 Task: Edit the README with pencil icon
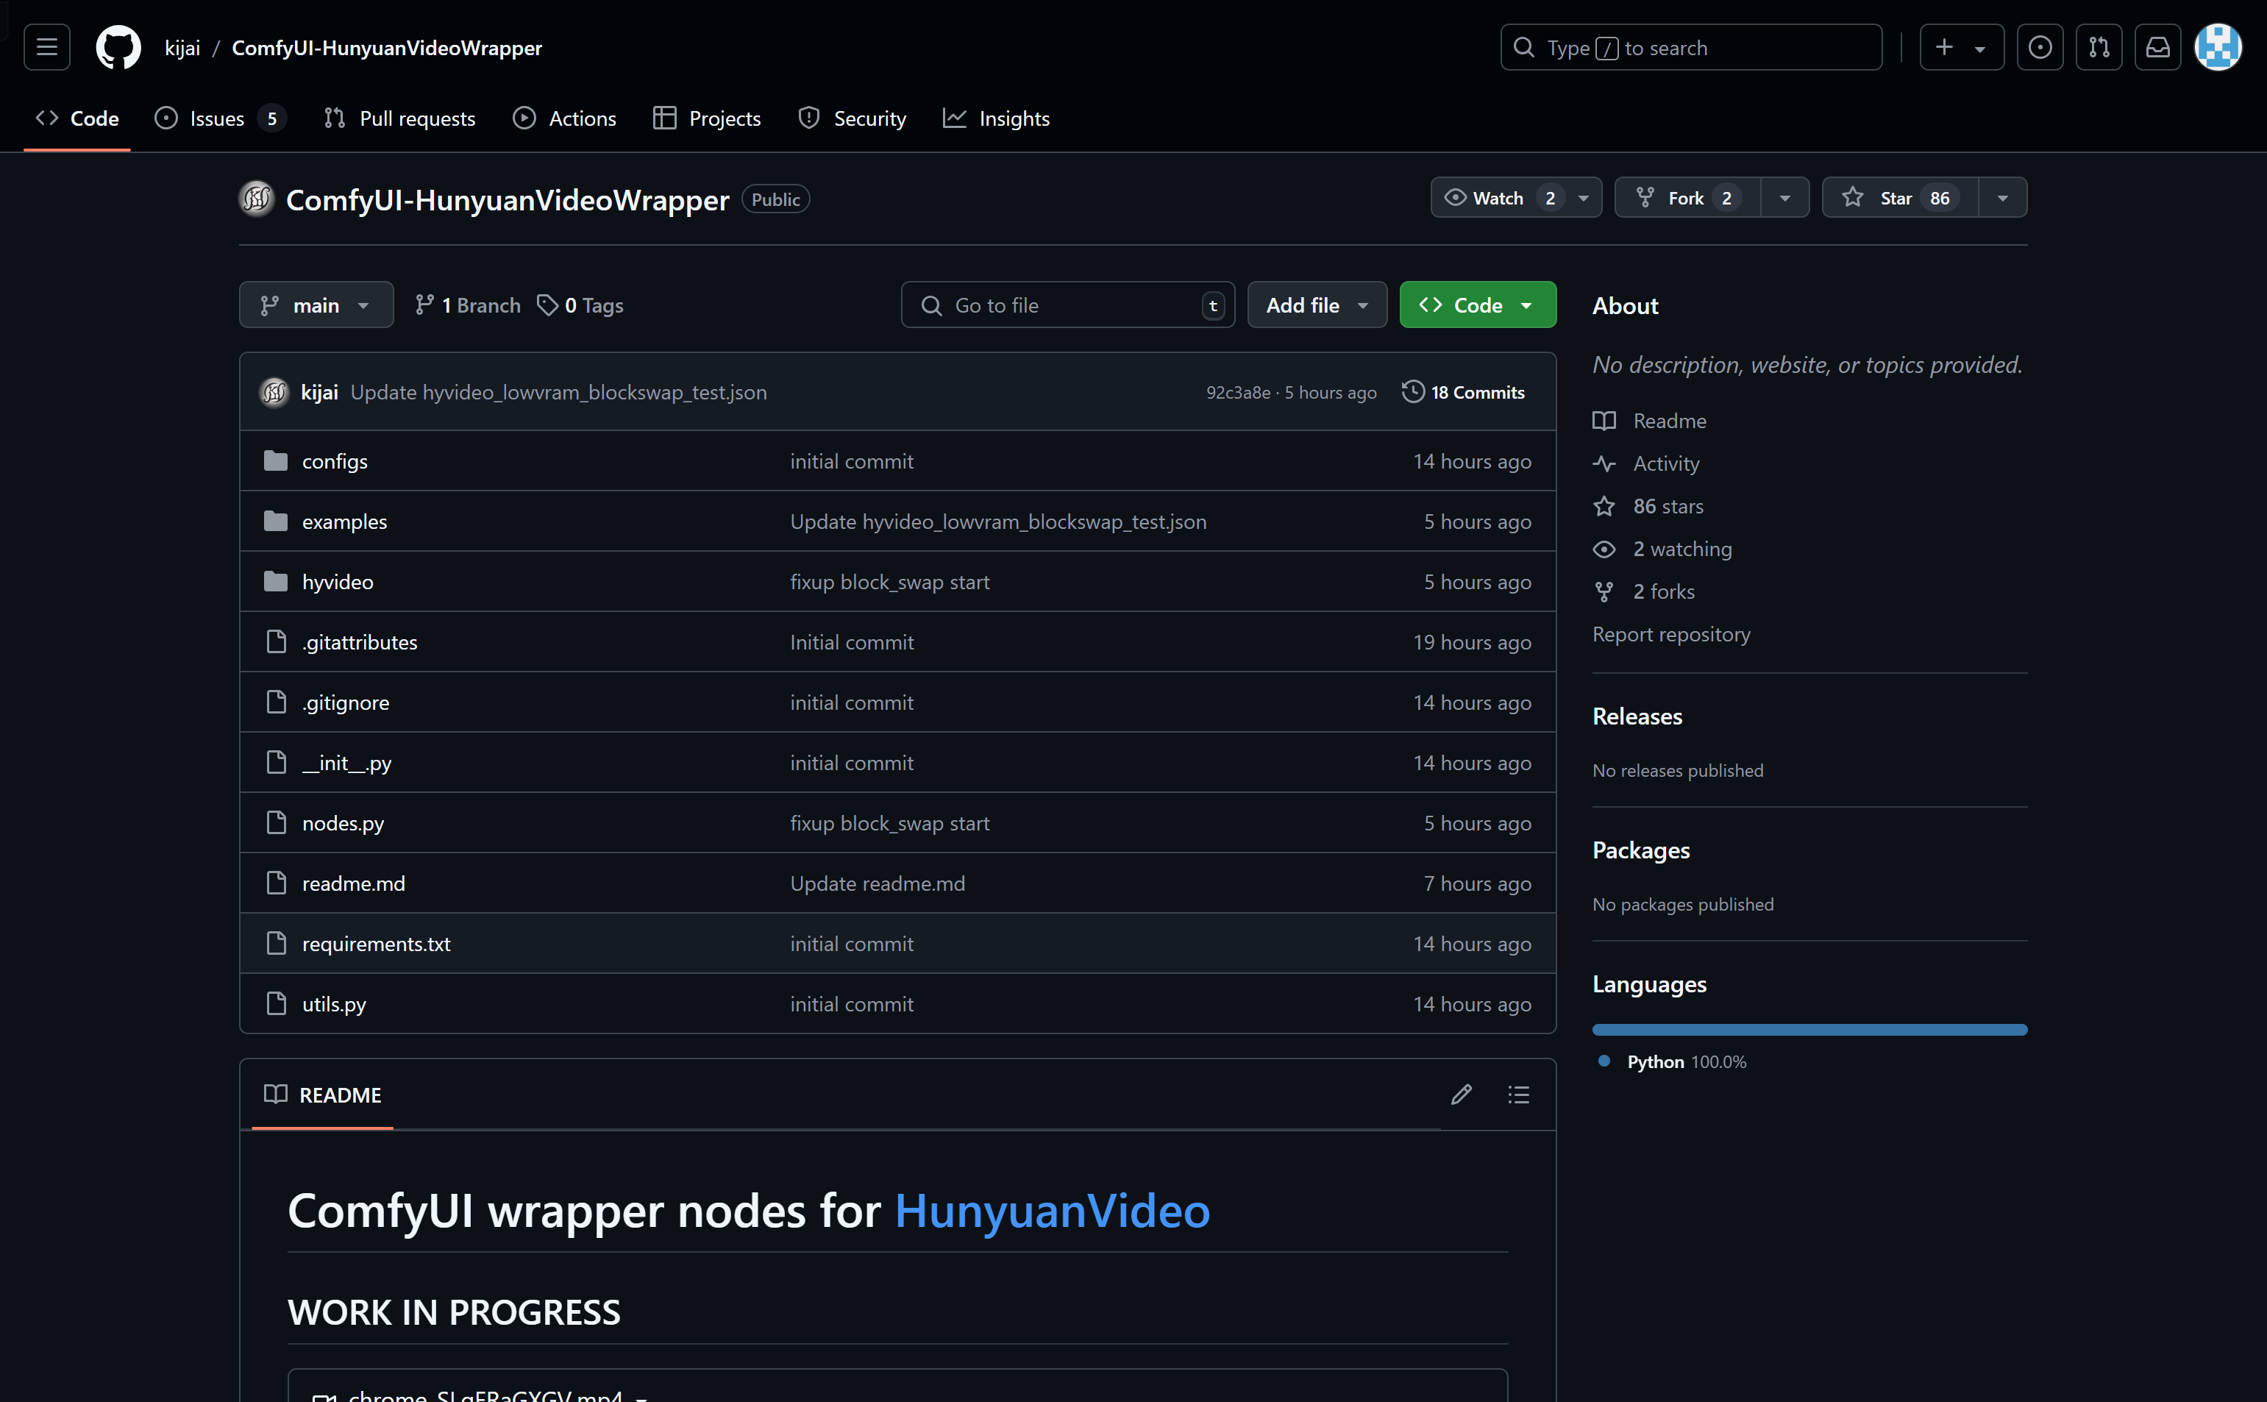[1462, 1095]
